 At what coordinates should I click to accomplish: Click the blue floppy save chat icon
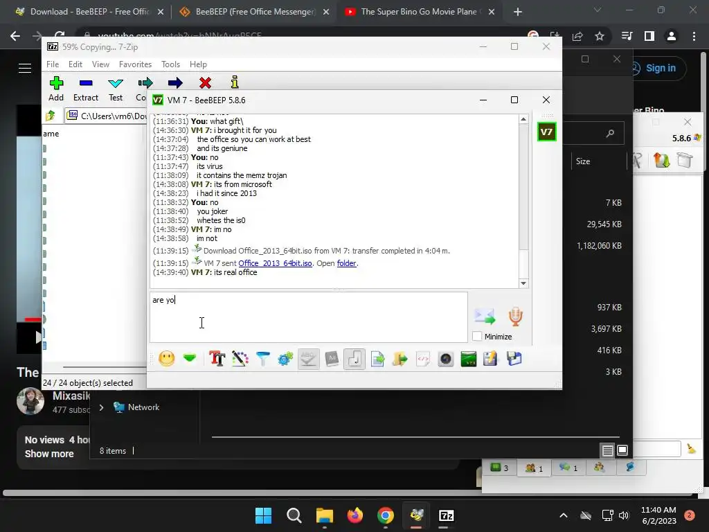coord(514,360)
